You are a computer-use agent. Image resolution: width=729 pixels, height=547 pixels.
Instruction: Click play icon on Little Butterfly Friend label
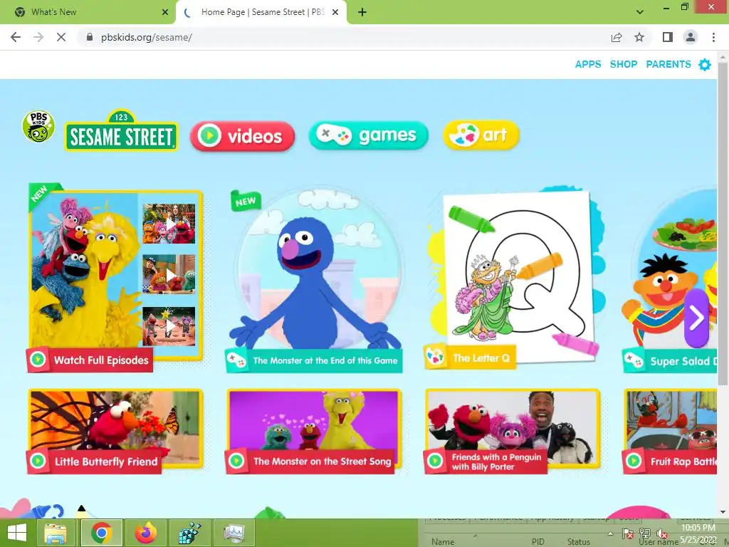pos(38,461)
